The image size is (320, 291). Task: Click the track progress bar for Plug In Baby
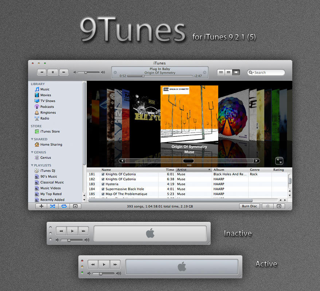160,76
